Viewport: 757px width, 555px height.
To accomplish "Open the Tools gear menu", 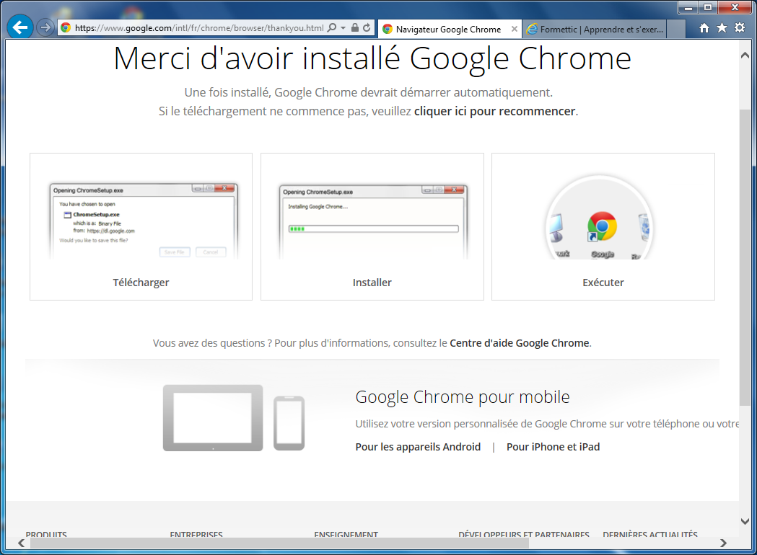I will (740, 28).
